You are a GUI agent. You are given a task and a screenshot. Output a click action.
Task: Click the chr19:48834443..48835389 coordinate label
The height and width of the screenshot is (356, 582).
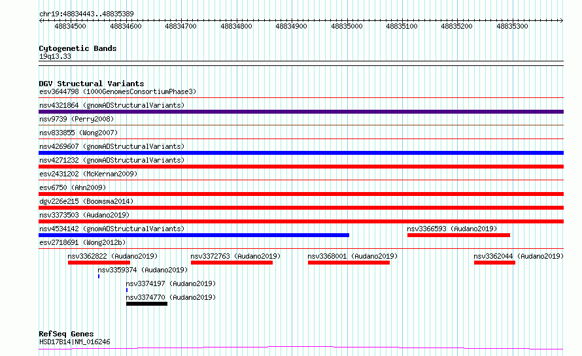coord(86,14)
